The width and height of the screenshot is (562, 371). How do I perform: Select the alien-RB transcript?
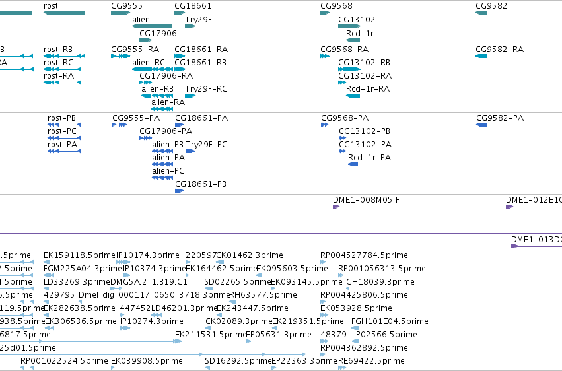[x=157, y=89]
